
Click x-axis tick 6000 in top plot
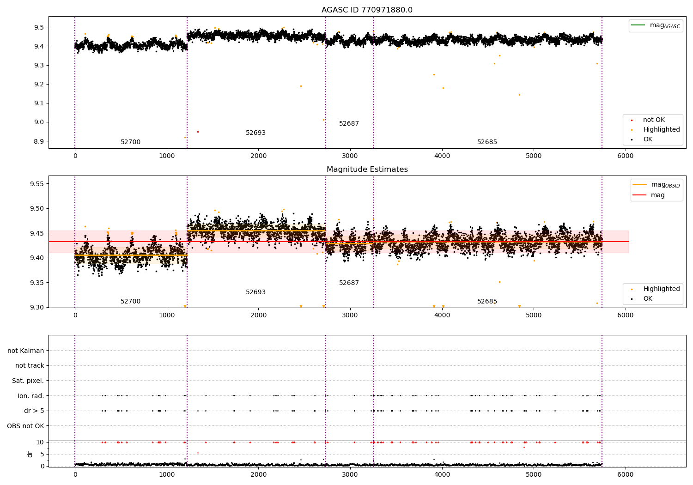(625, 156)
